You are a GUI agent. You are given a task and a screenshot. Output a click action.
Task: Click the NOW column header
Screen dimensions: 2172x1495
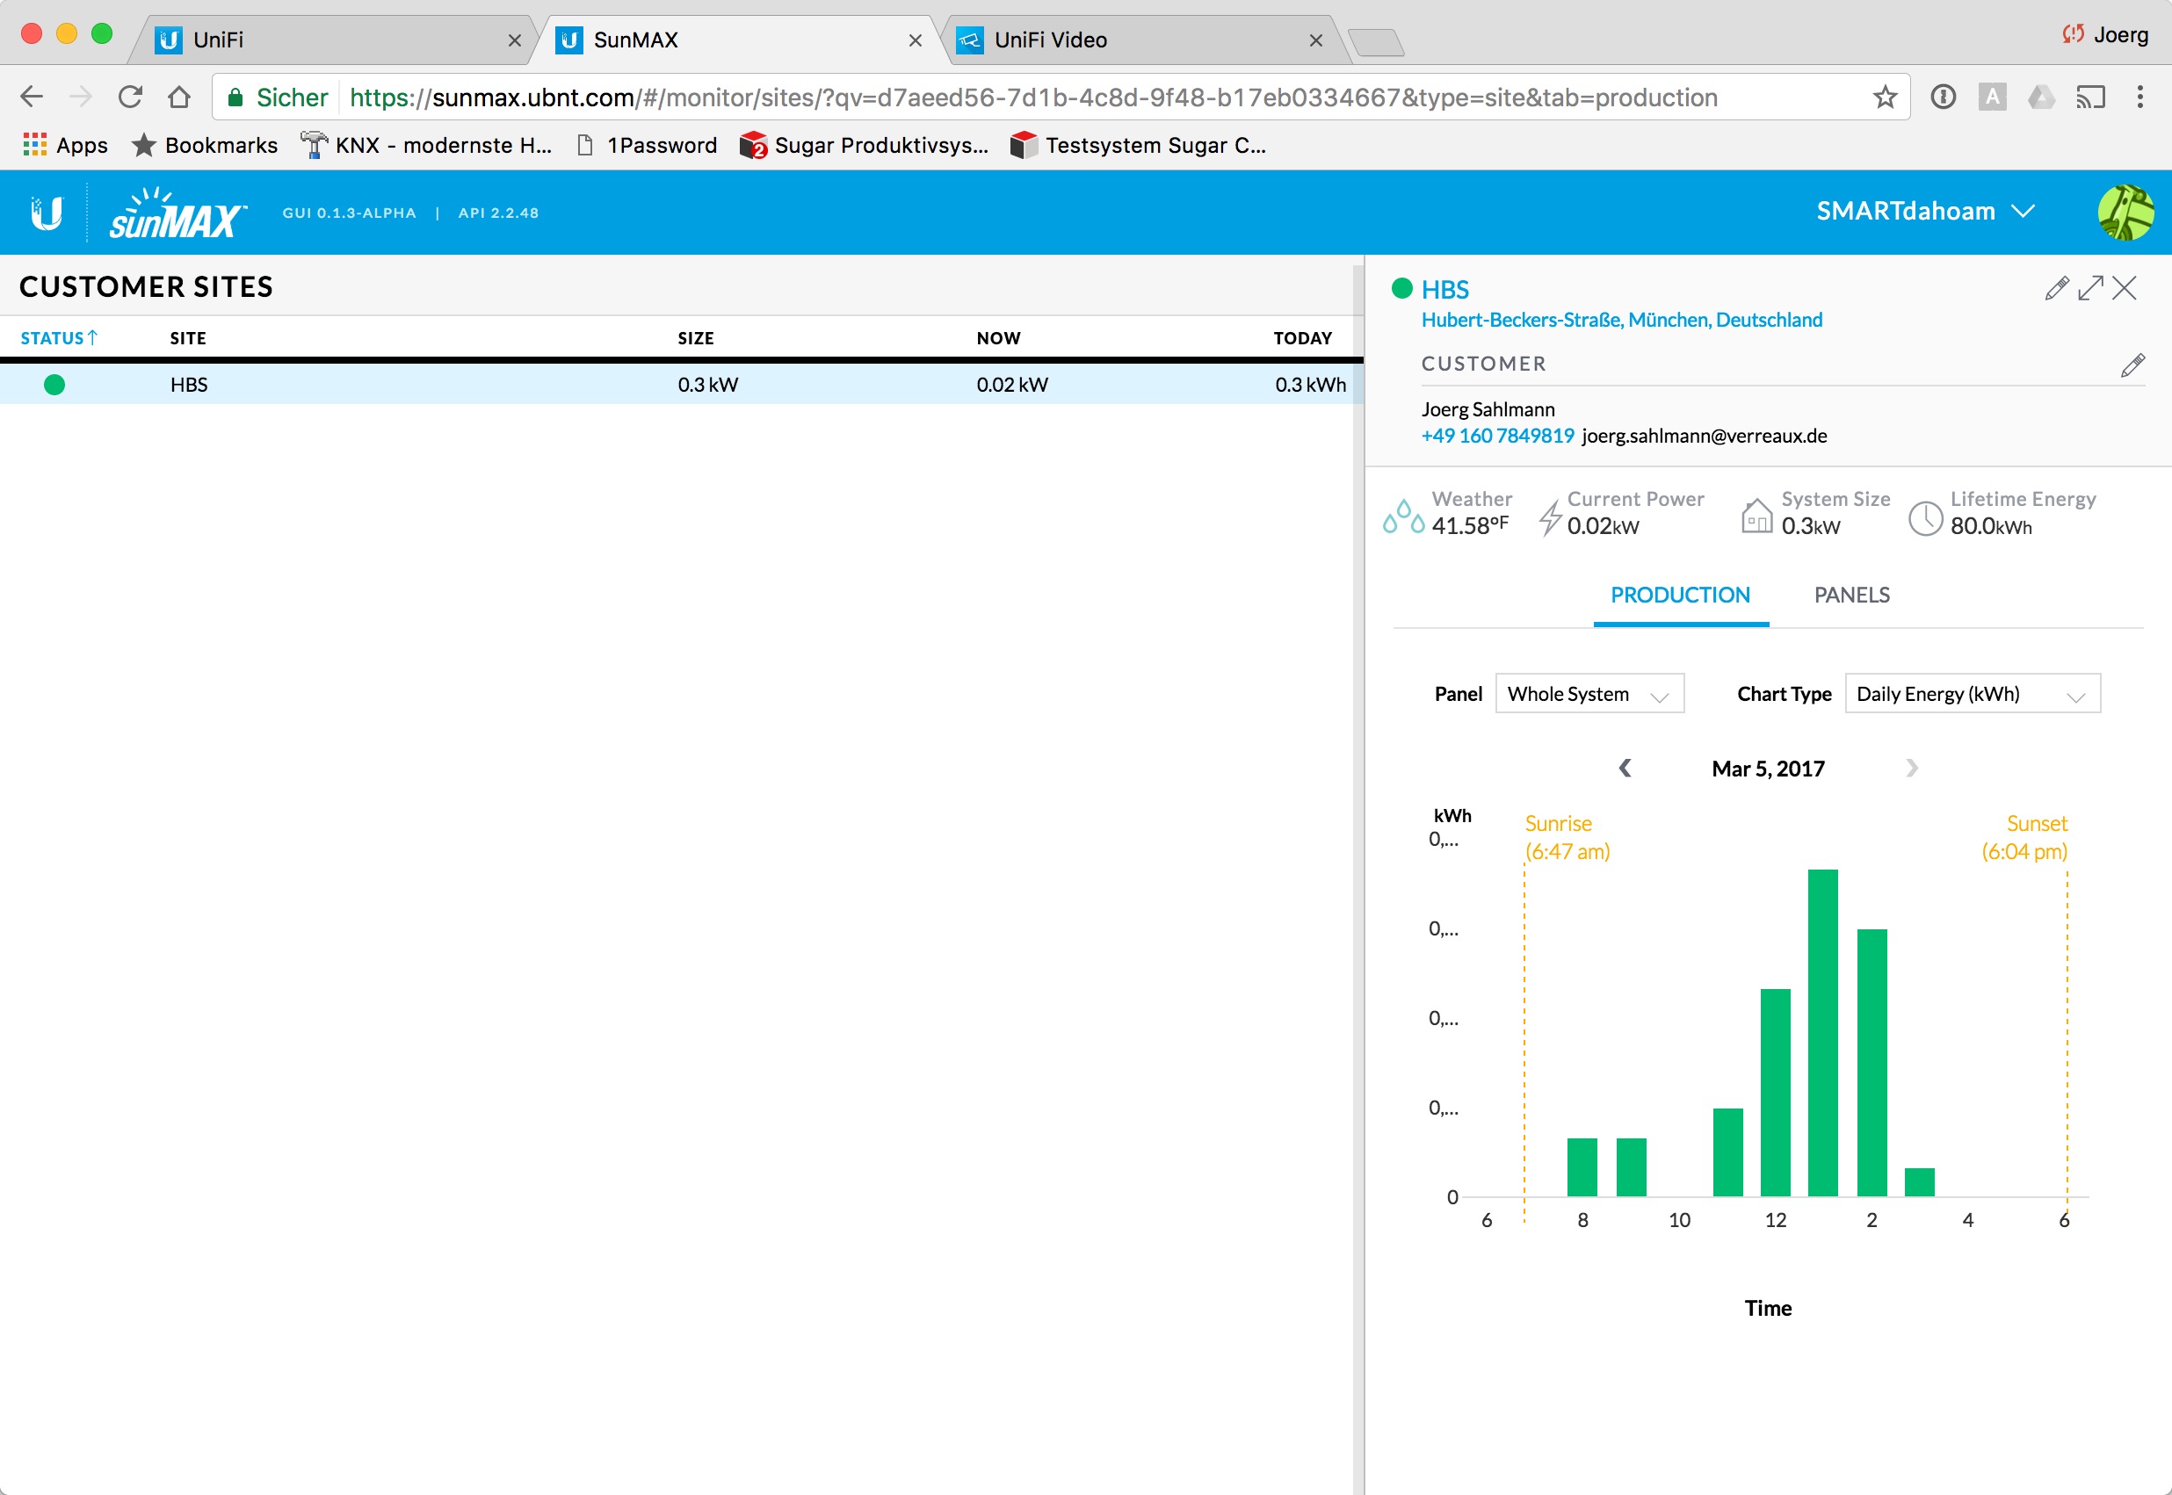[998, 338]
